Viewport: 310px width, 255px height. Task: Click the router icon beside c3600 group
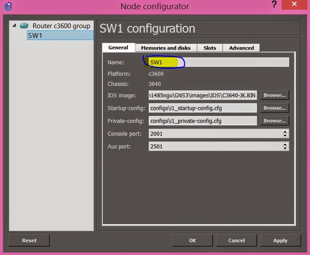24,26
